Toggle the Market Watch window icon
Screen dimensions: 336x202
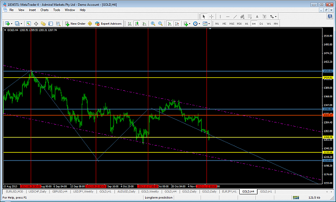[x=28, y=24]
